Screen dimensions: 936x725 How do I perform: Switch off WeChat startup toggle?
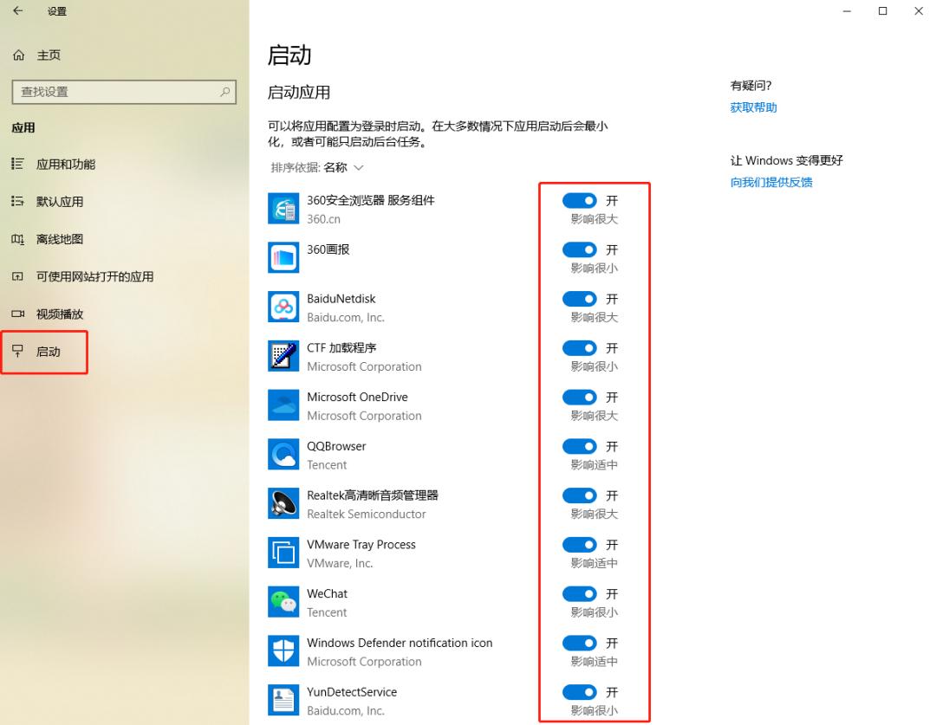[580, 593]
